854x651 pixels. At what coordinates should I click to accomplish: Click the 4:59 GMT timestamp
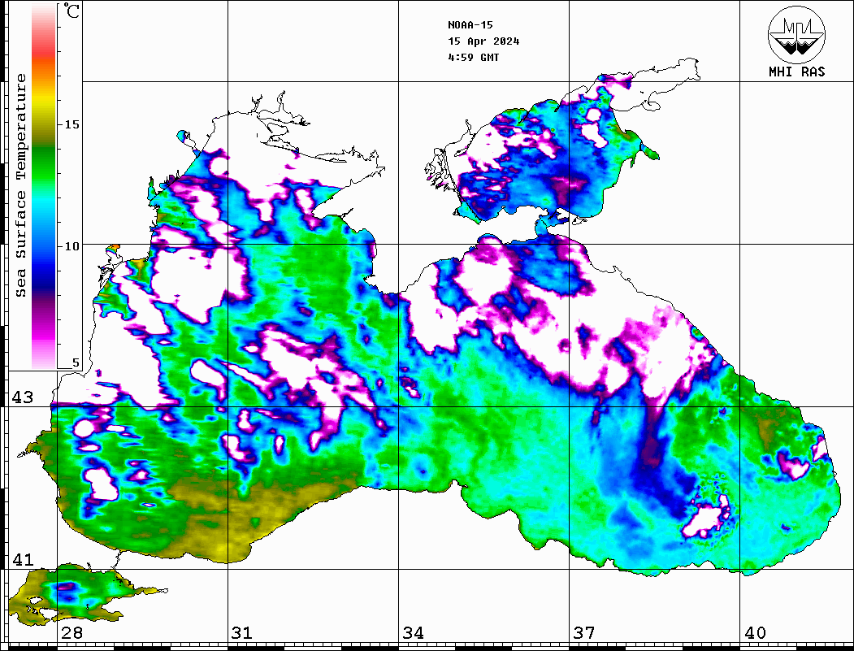474,58
